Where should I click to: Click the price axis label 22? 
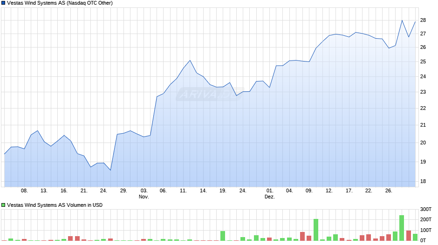coord(423,108)
